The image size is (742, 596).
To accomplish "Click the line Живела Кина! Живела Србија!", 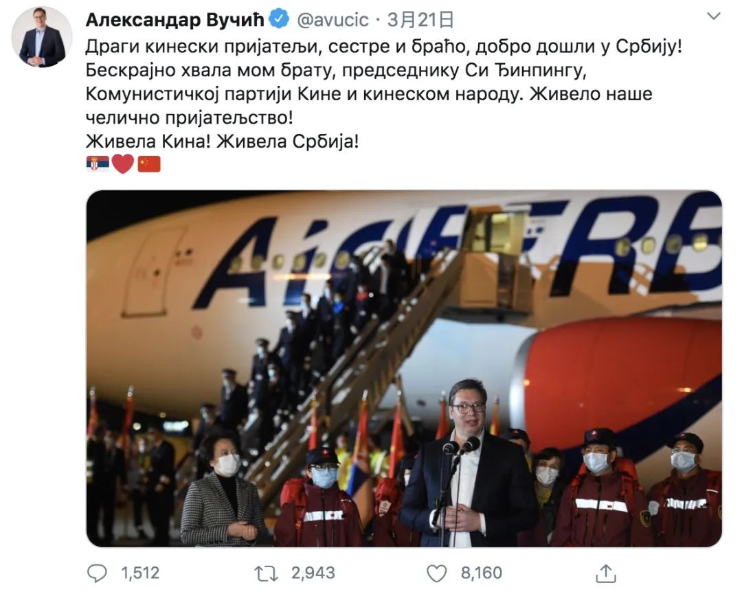I will (x=223, y=141).
